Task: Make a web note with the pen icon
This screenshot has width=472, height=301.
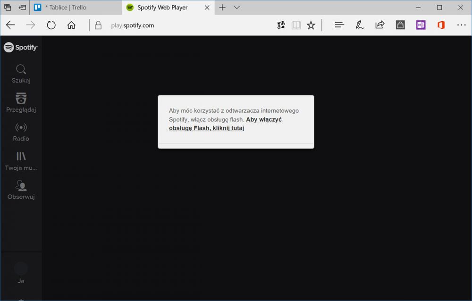Action: pyautogui.click(x=359, y=25)
